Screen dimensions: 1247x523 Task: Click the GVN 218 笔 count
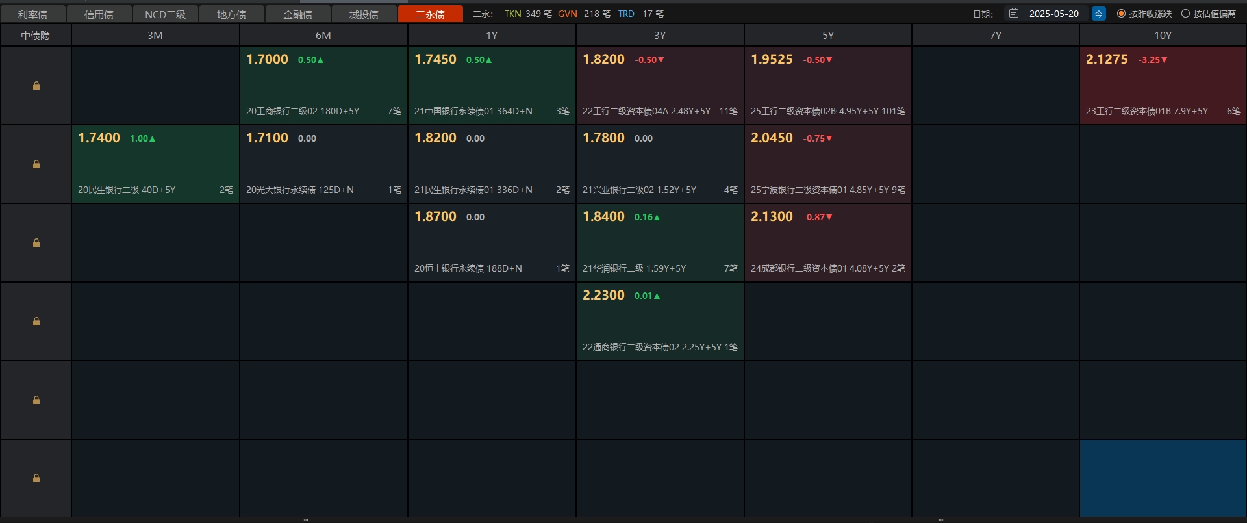point(584,14)
